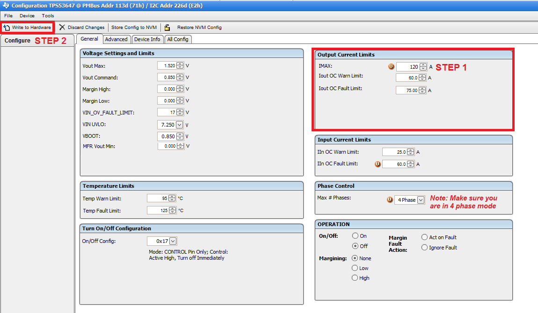538x313 pixels.
Task: Click the Iout OC Warn Limit value field
Action: point(407,78)
